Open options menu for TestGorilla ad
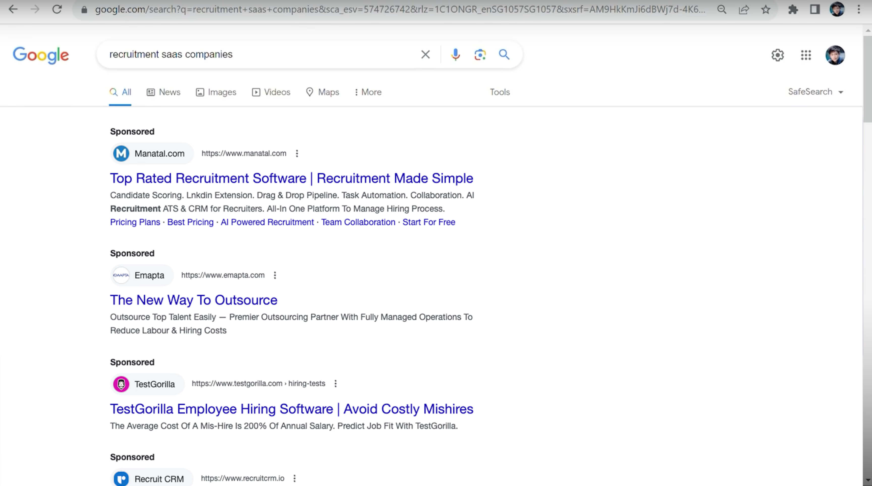Screen dimensions: 872x486 tap(336, 383)
